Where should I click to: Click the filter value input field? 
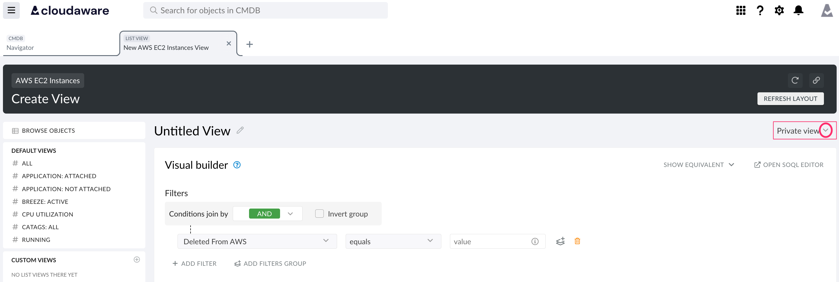(x=491, y=241)
